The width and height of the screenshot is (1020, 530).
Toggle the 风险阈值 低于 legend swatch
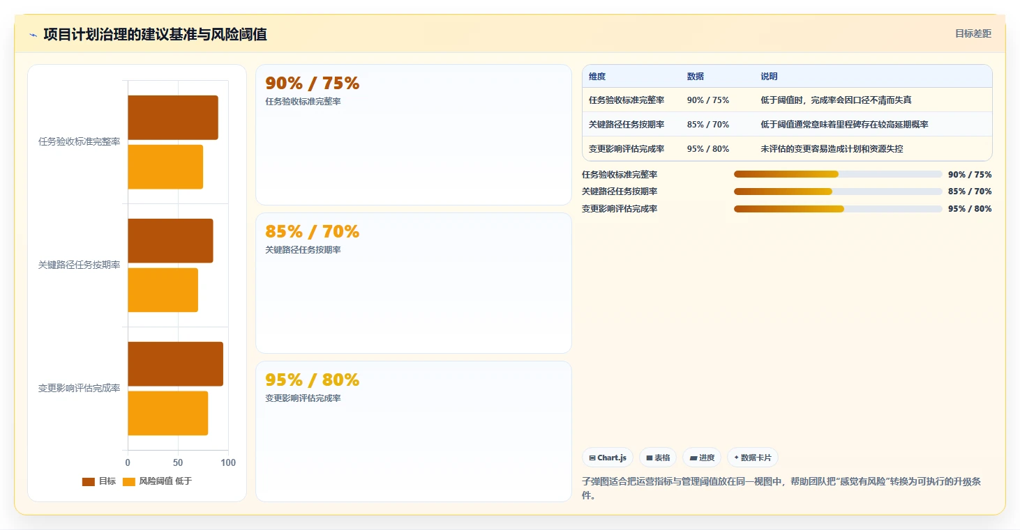(x=128, y=481)
